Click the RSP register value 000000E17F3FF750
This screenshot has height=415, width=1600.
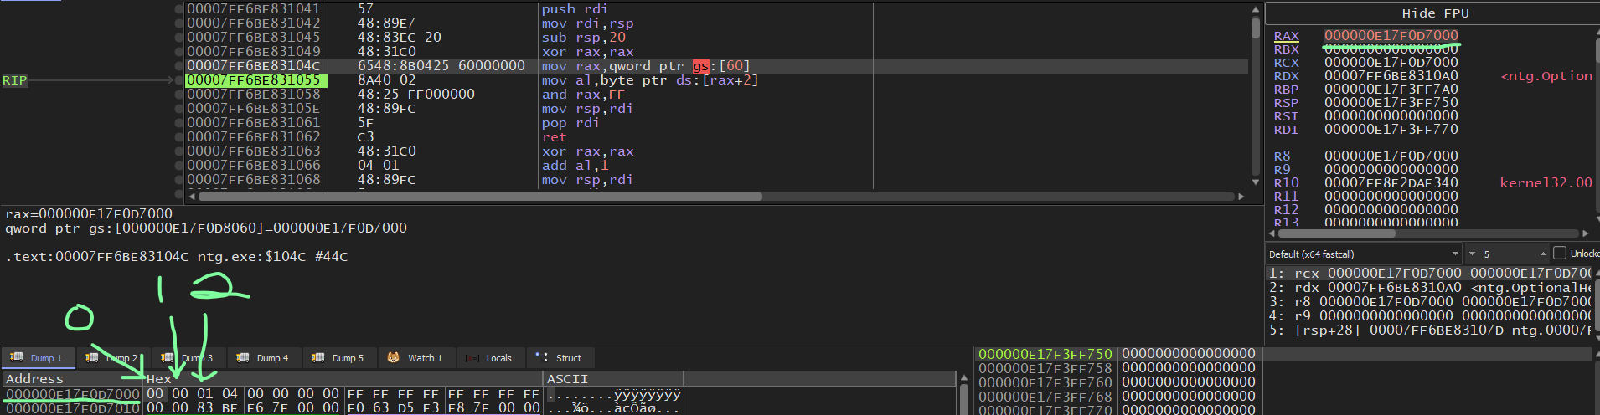[x=1391, y=103]
